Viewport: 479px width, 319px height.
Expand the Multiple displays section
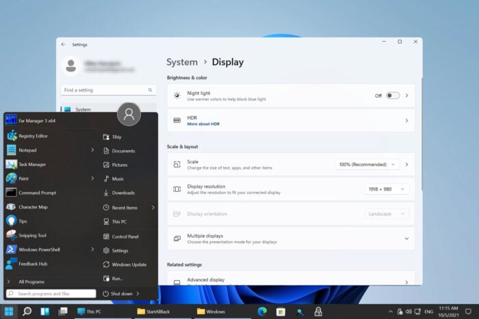tap(406, 238)
